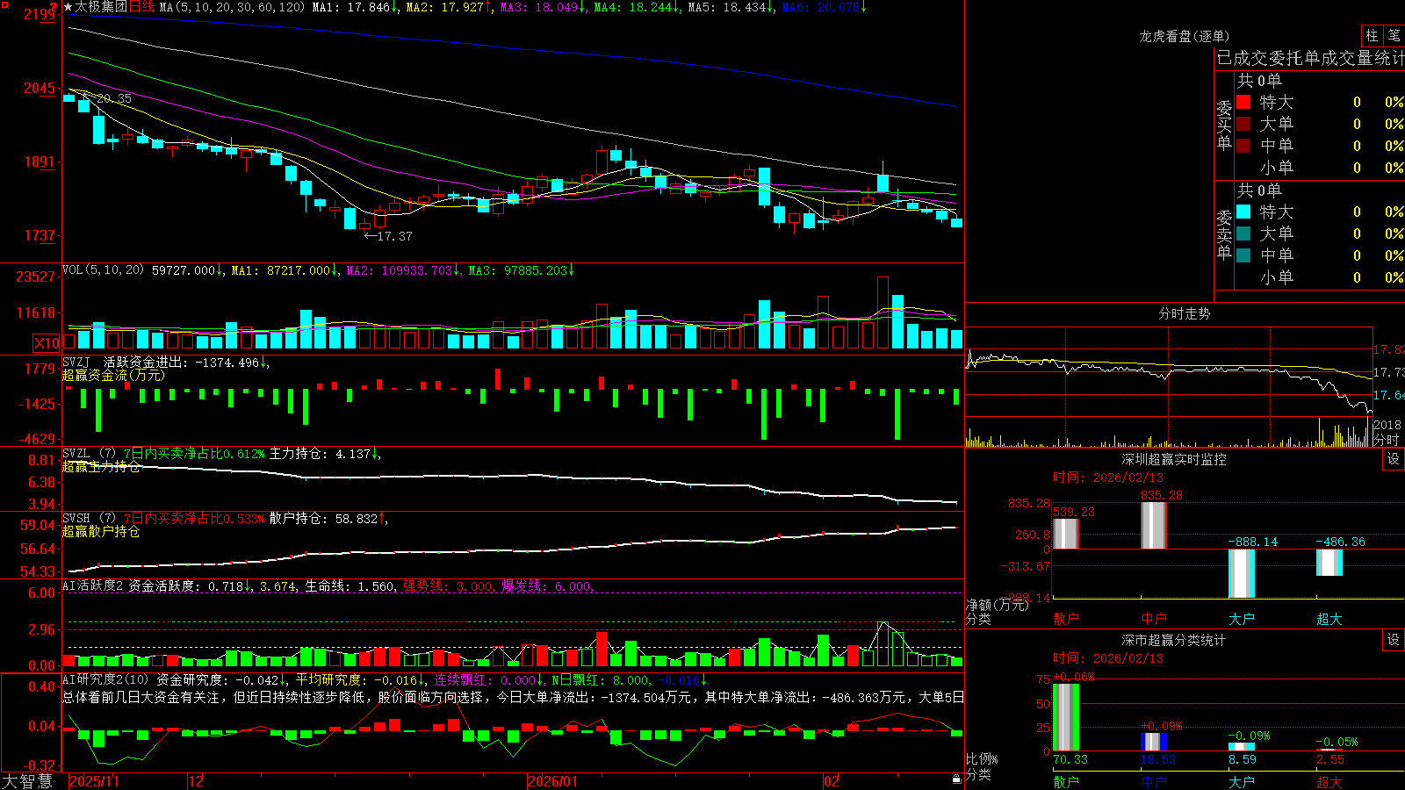The height and width of the screenshot is (790, 1405).
Task: Click the 比例% axis label
Action: point(982,759)
